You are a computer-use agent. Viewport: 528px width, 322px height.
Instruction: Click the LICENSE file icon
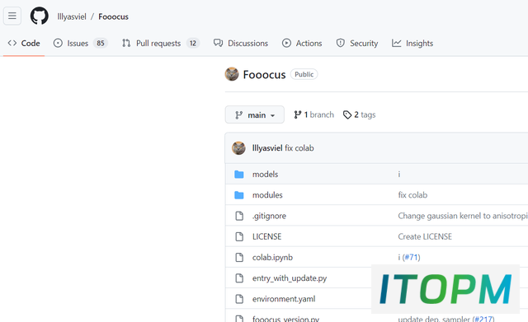coord(239,236)
